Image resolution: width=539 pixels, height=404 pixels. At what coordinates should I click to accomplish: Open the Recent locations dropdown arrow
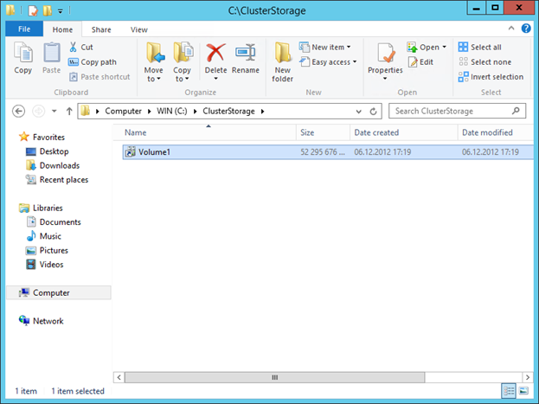pyautogui.click(x=54, y=111)
